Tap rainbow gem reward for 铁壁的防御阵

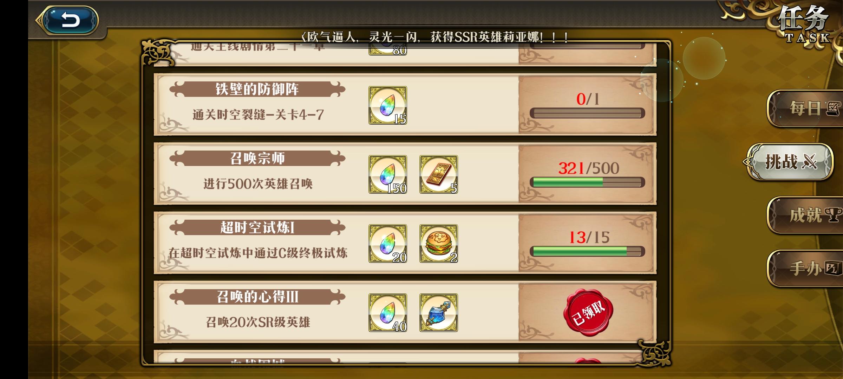(388, 105)
